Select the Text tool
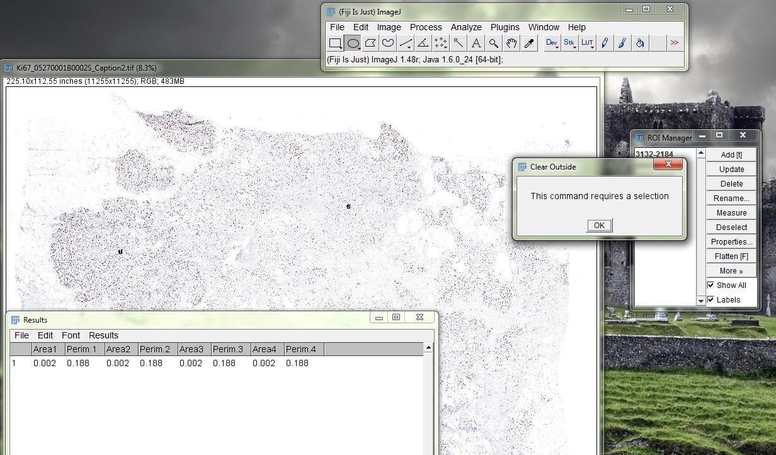Image resolution: width=776 pixels, height=455 pixels. pyautogui.click(x=476, y=43)
